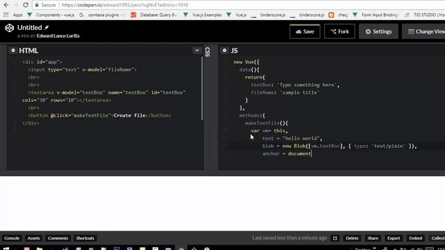Click the input v-model="fileName" line

click(82, 69)
